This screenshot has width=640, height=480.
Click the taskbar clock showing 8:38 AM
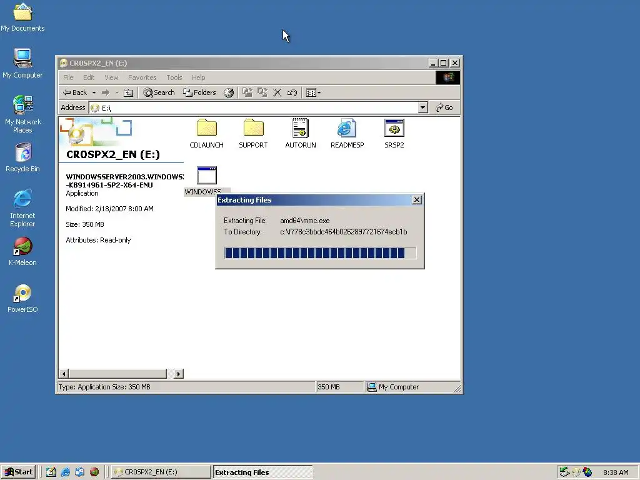click(x=616, y=472)
